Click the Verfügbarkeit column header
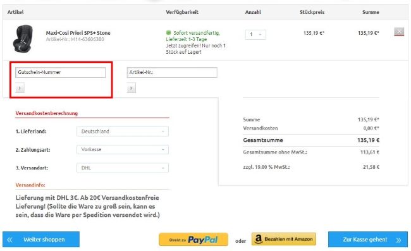Screen dimensions: 411x251 pos(182,12)
